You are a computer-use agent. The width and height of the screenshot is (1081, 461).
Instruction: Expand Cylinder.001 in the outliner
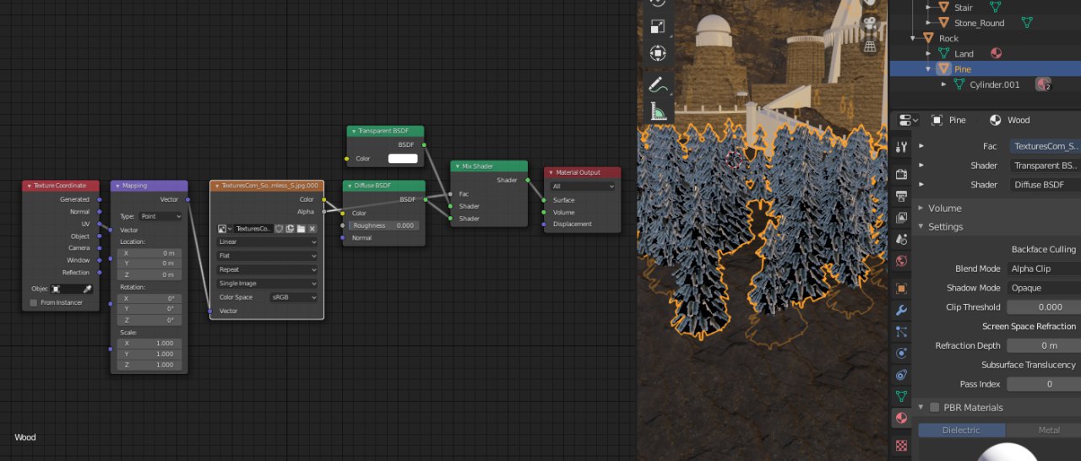(943, 84)
